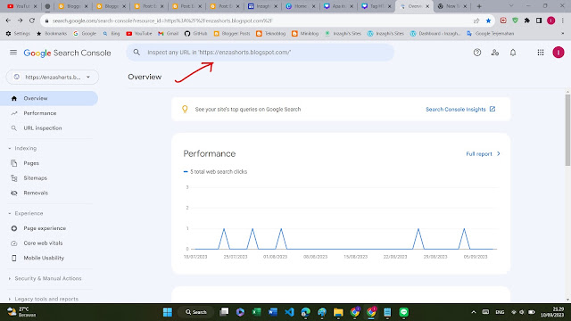Viewport: 571px width, 321px height.
Task: Open Excel from the taskbar
Action: tap(256, 312)
